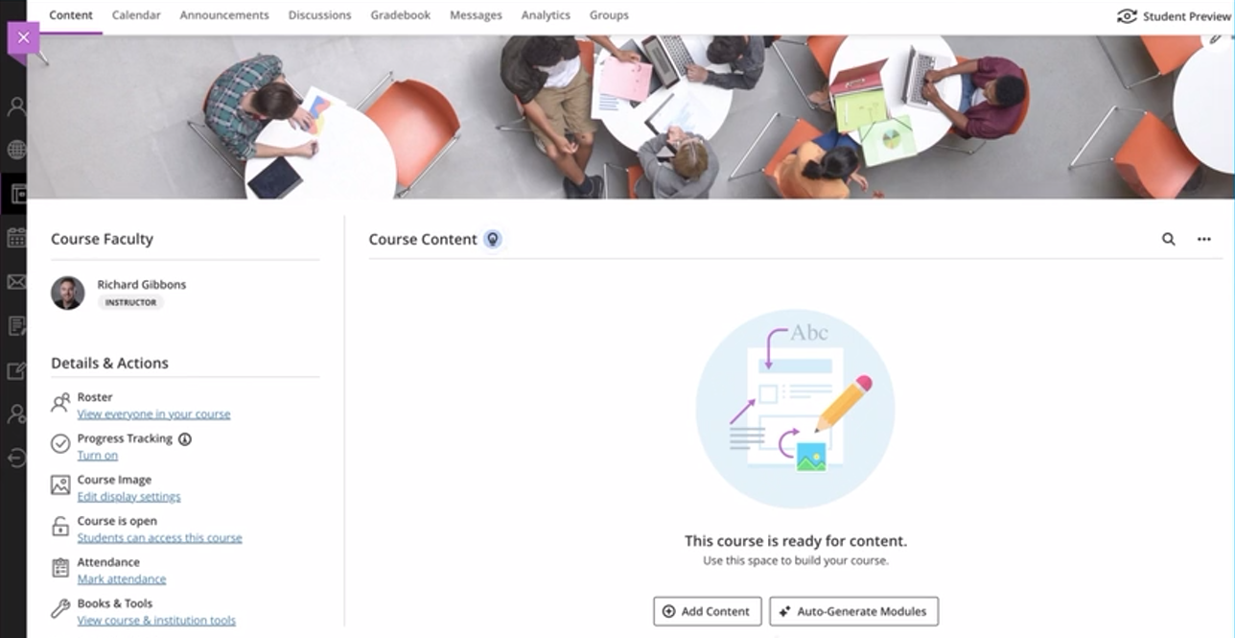Image resolution: width=1235 pixels, height=638 pixels.
Task: Click Richard Gibbons' profile photo
Action: 68,293
